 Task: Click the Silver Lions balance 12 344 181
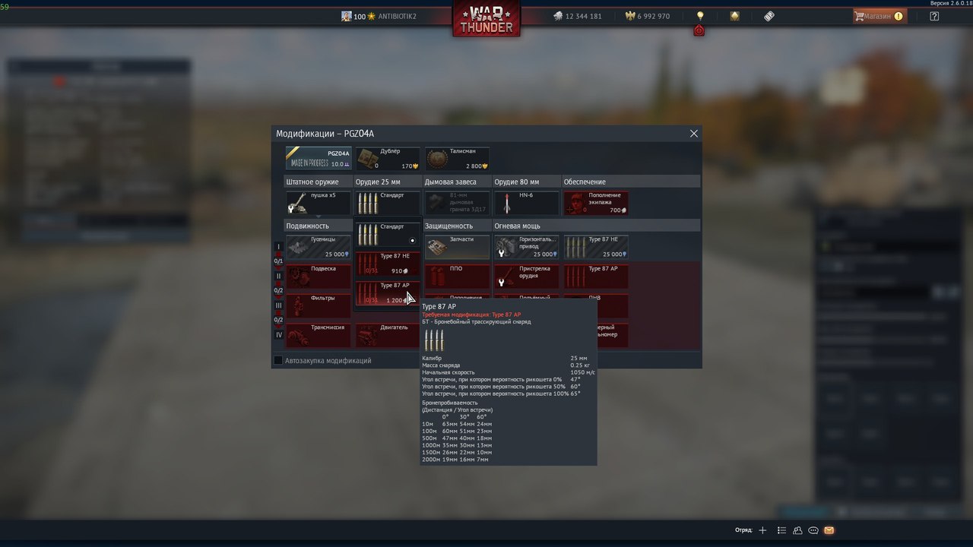point(577,16)
